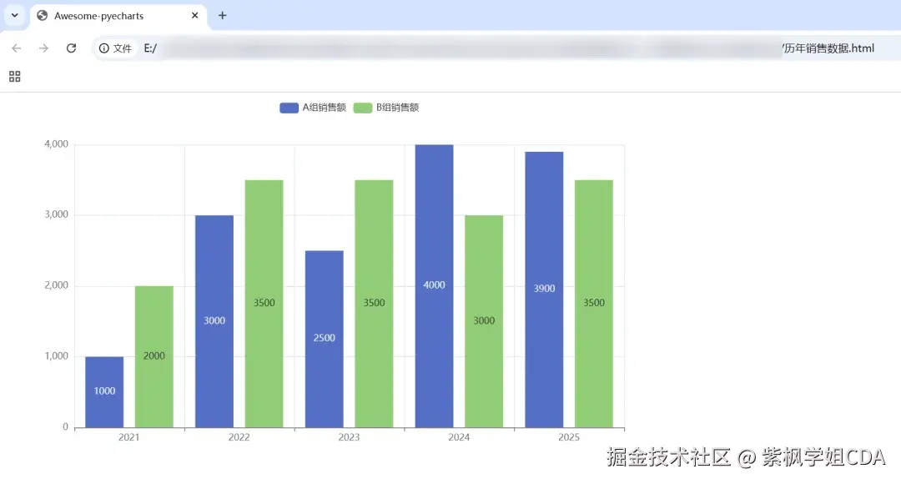Select the Awesome-pyecharts tab
The image size is (901, 484).
[118, 16]
